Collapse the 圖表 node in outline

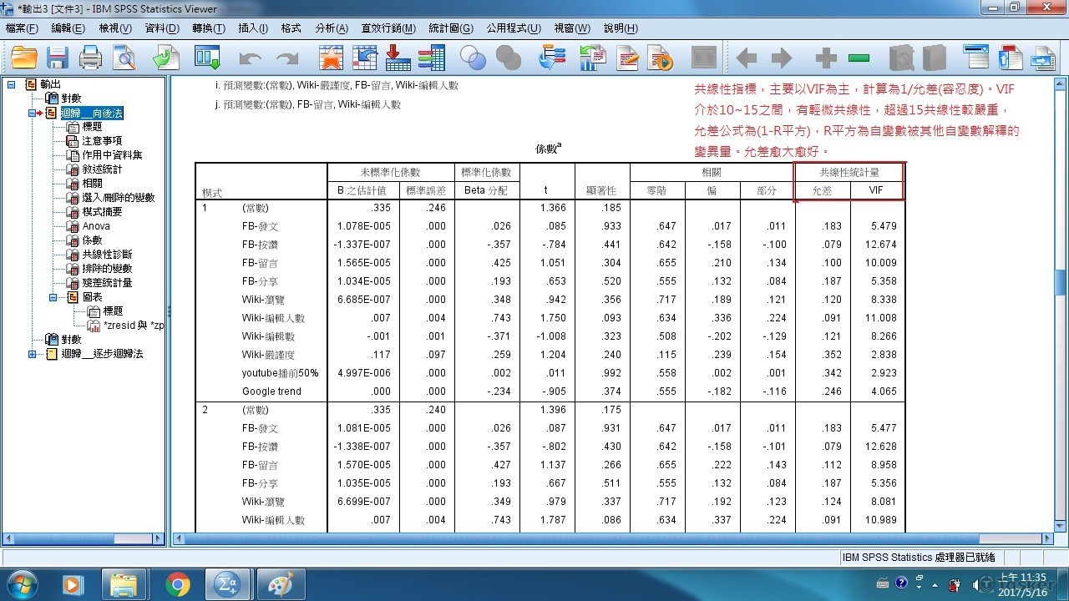click(x=53, y=297)
